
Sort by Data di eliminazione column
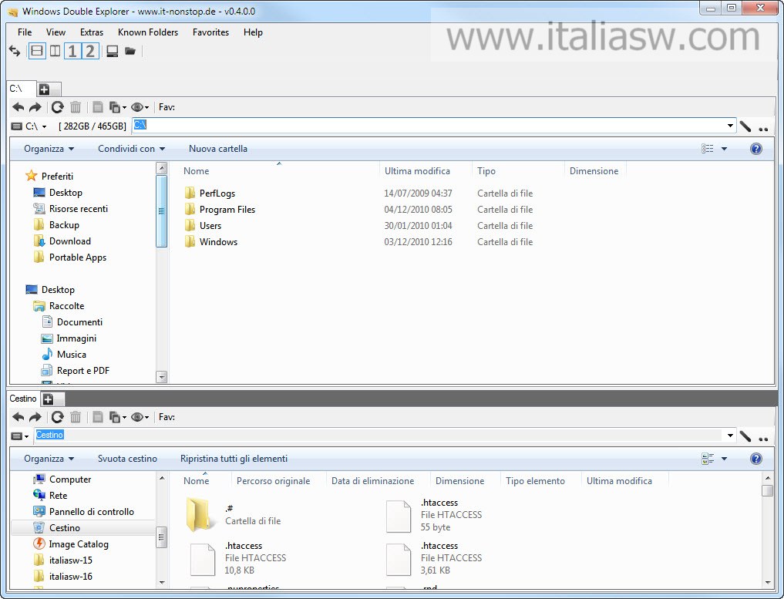pos(372,481)
